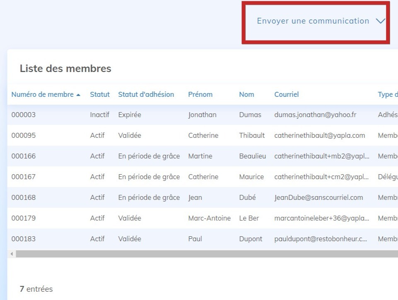
Task: Open the record of Martine Beaulieu
Action: 166,156
